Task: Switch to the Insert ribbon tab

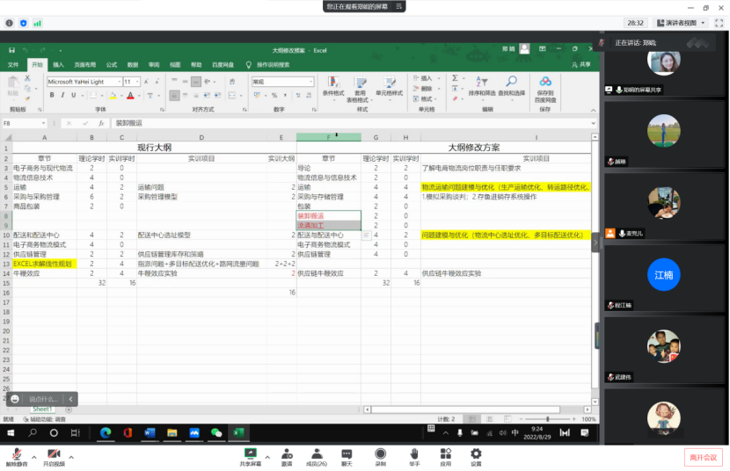Action: [x=58, y=65]
